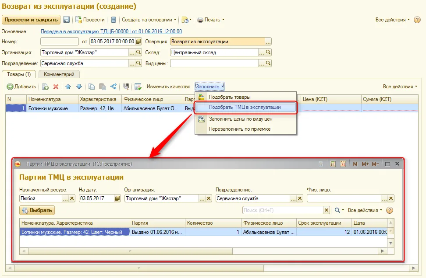Open the top Все действия dropdown
Screen dimensions: 426x278
[393, 20]
